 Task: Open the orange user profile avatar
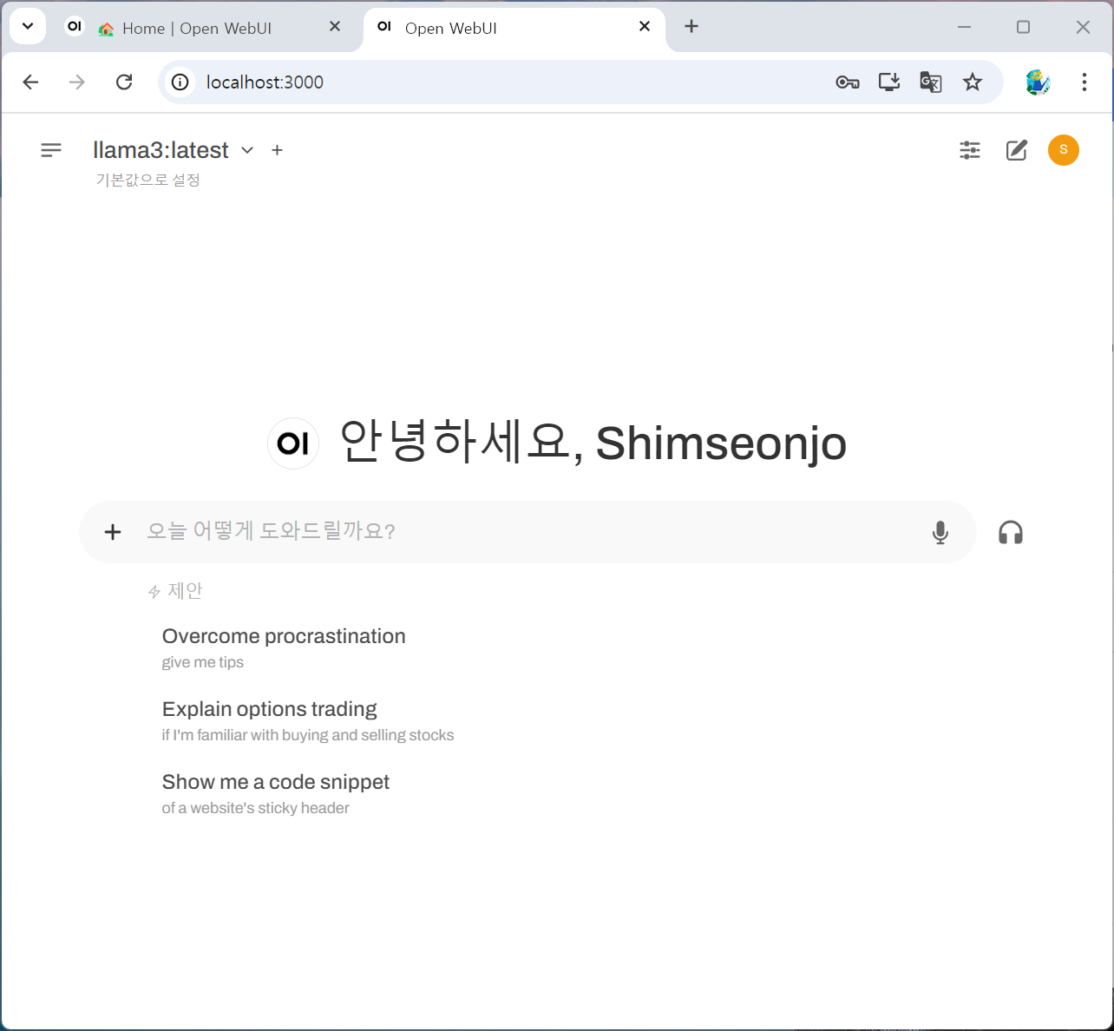1063,150
